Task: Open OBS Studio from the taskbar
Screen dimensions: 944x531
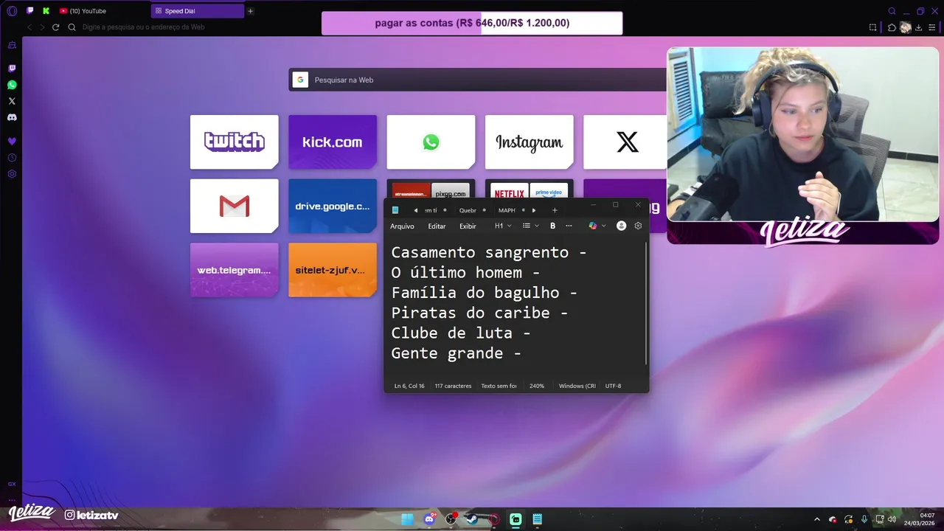Action: [451, 519]
